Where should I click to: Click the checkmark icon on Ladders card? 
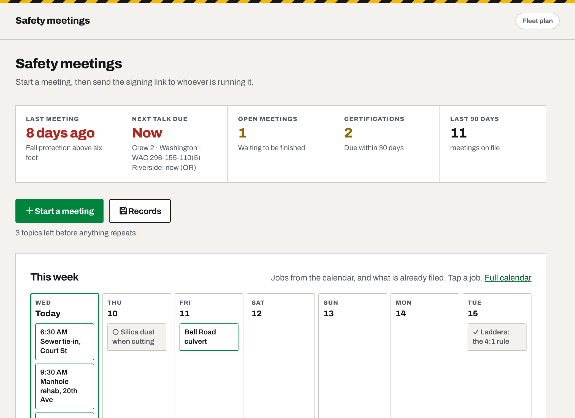(476, 332)
